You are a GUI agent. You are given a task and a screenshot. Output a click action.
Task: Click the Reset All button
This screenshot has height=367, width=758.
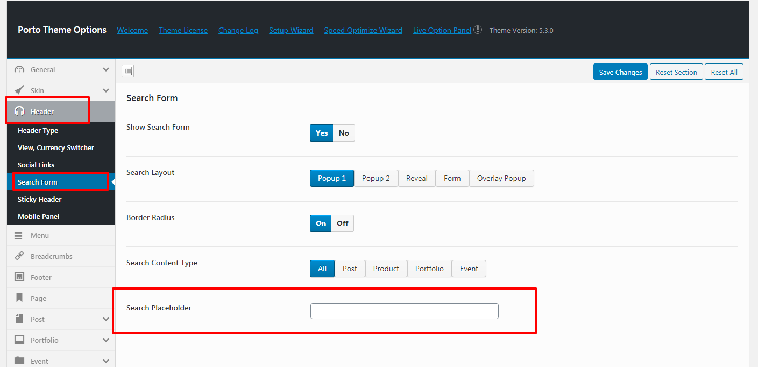[724, 72]
